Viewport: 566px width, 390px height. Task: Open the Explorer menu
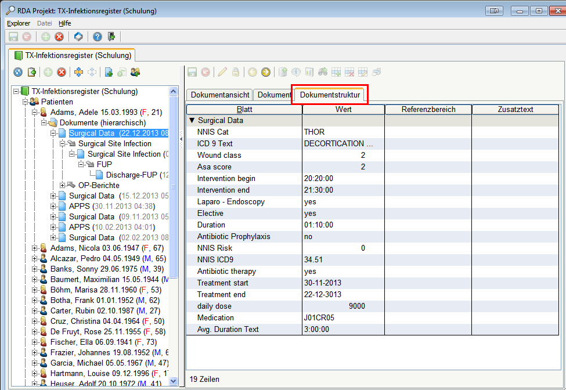coord(18,23)
